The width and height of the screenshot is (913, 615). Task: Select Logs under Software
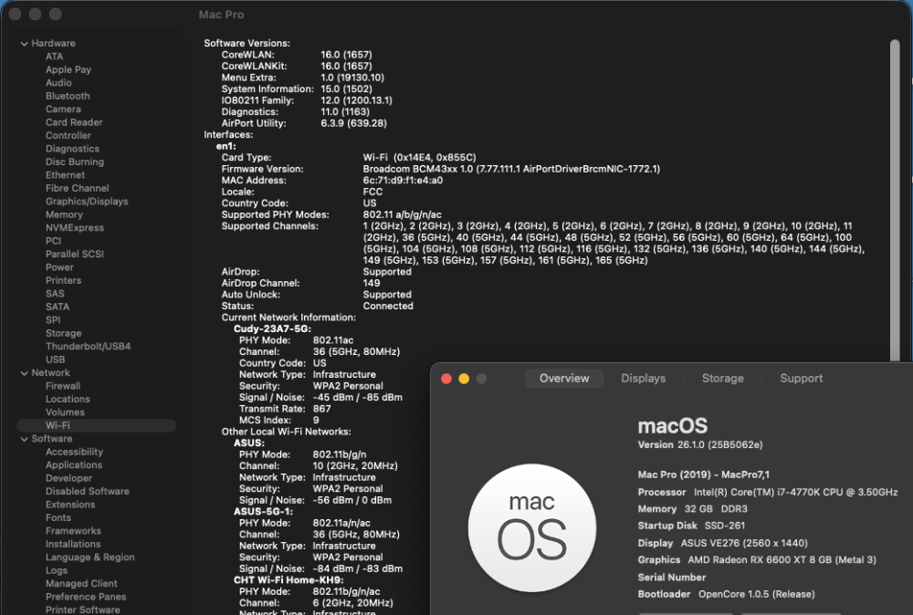57,571
